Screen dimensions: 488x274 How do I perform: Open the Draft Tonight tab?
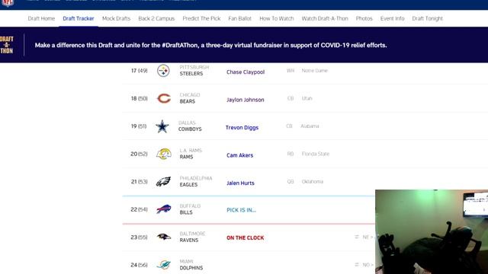(428, 18)
